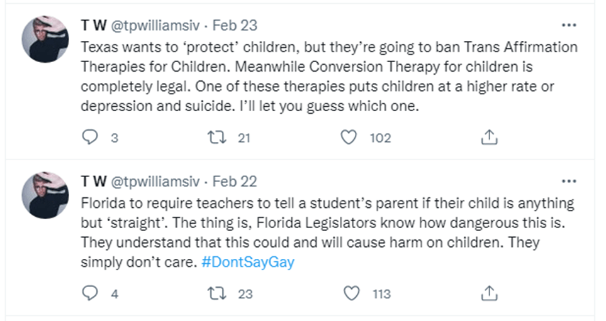Image resolution: width=606 pixels, height=321 pixels.
Task: Click the T W display name on Florida tweet
Action: click(x=94, y=182)
